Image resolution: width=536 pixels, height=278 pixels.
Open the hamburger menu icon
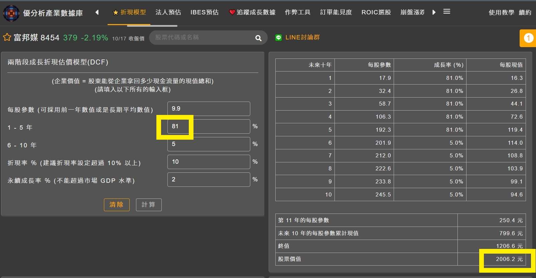447,12
